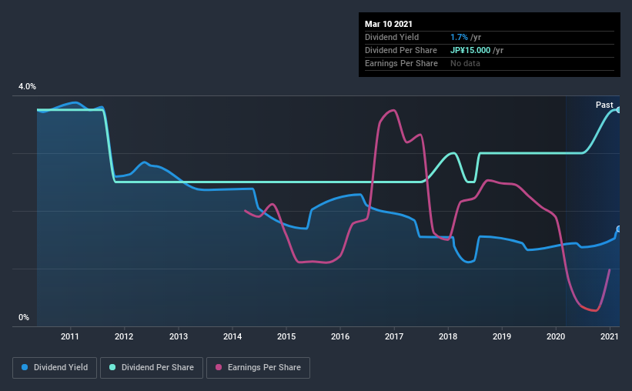The image size is (632, 391).
Task: Toggle the Dividend Per Share legend button
Action: click(152, 368)
